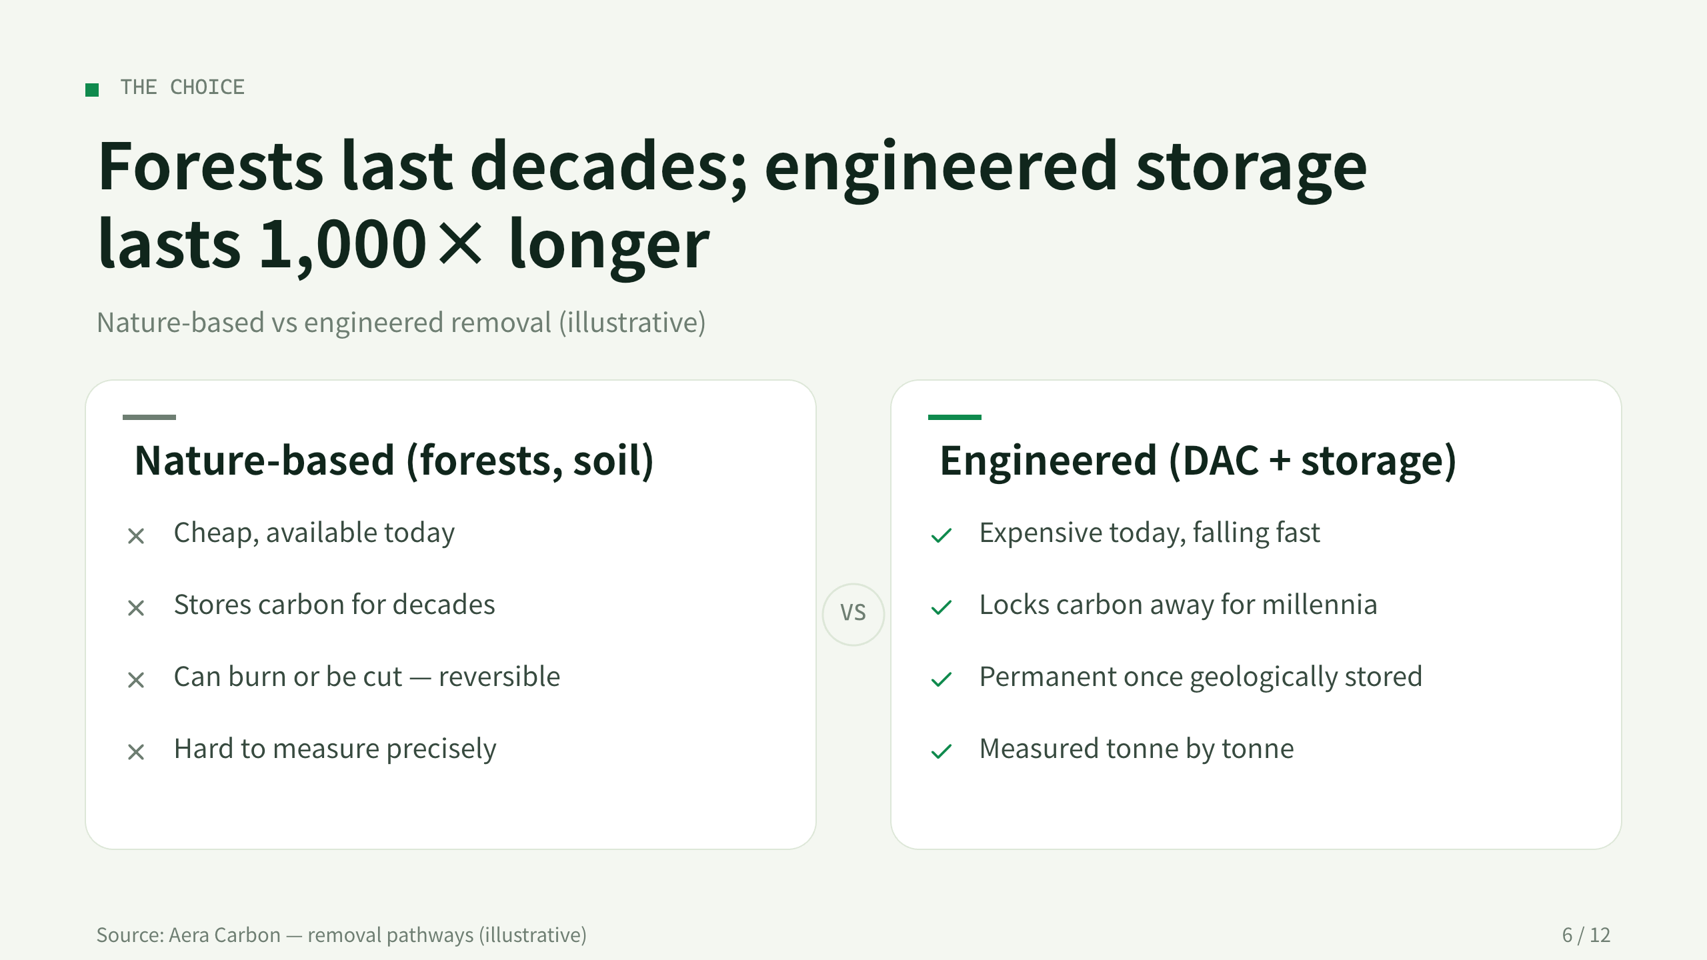Select the Engineered (DAC + storage) heading
This screenshot has width=1707, height=960.
pyautogui.click(x=1198, y=461)
